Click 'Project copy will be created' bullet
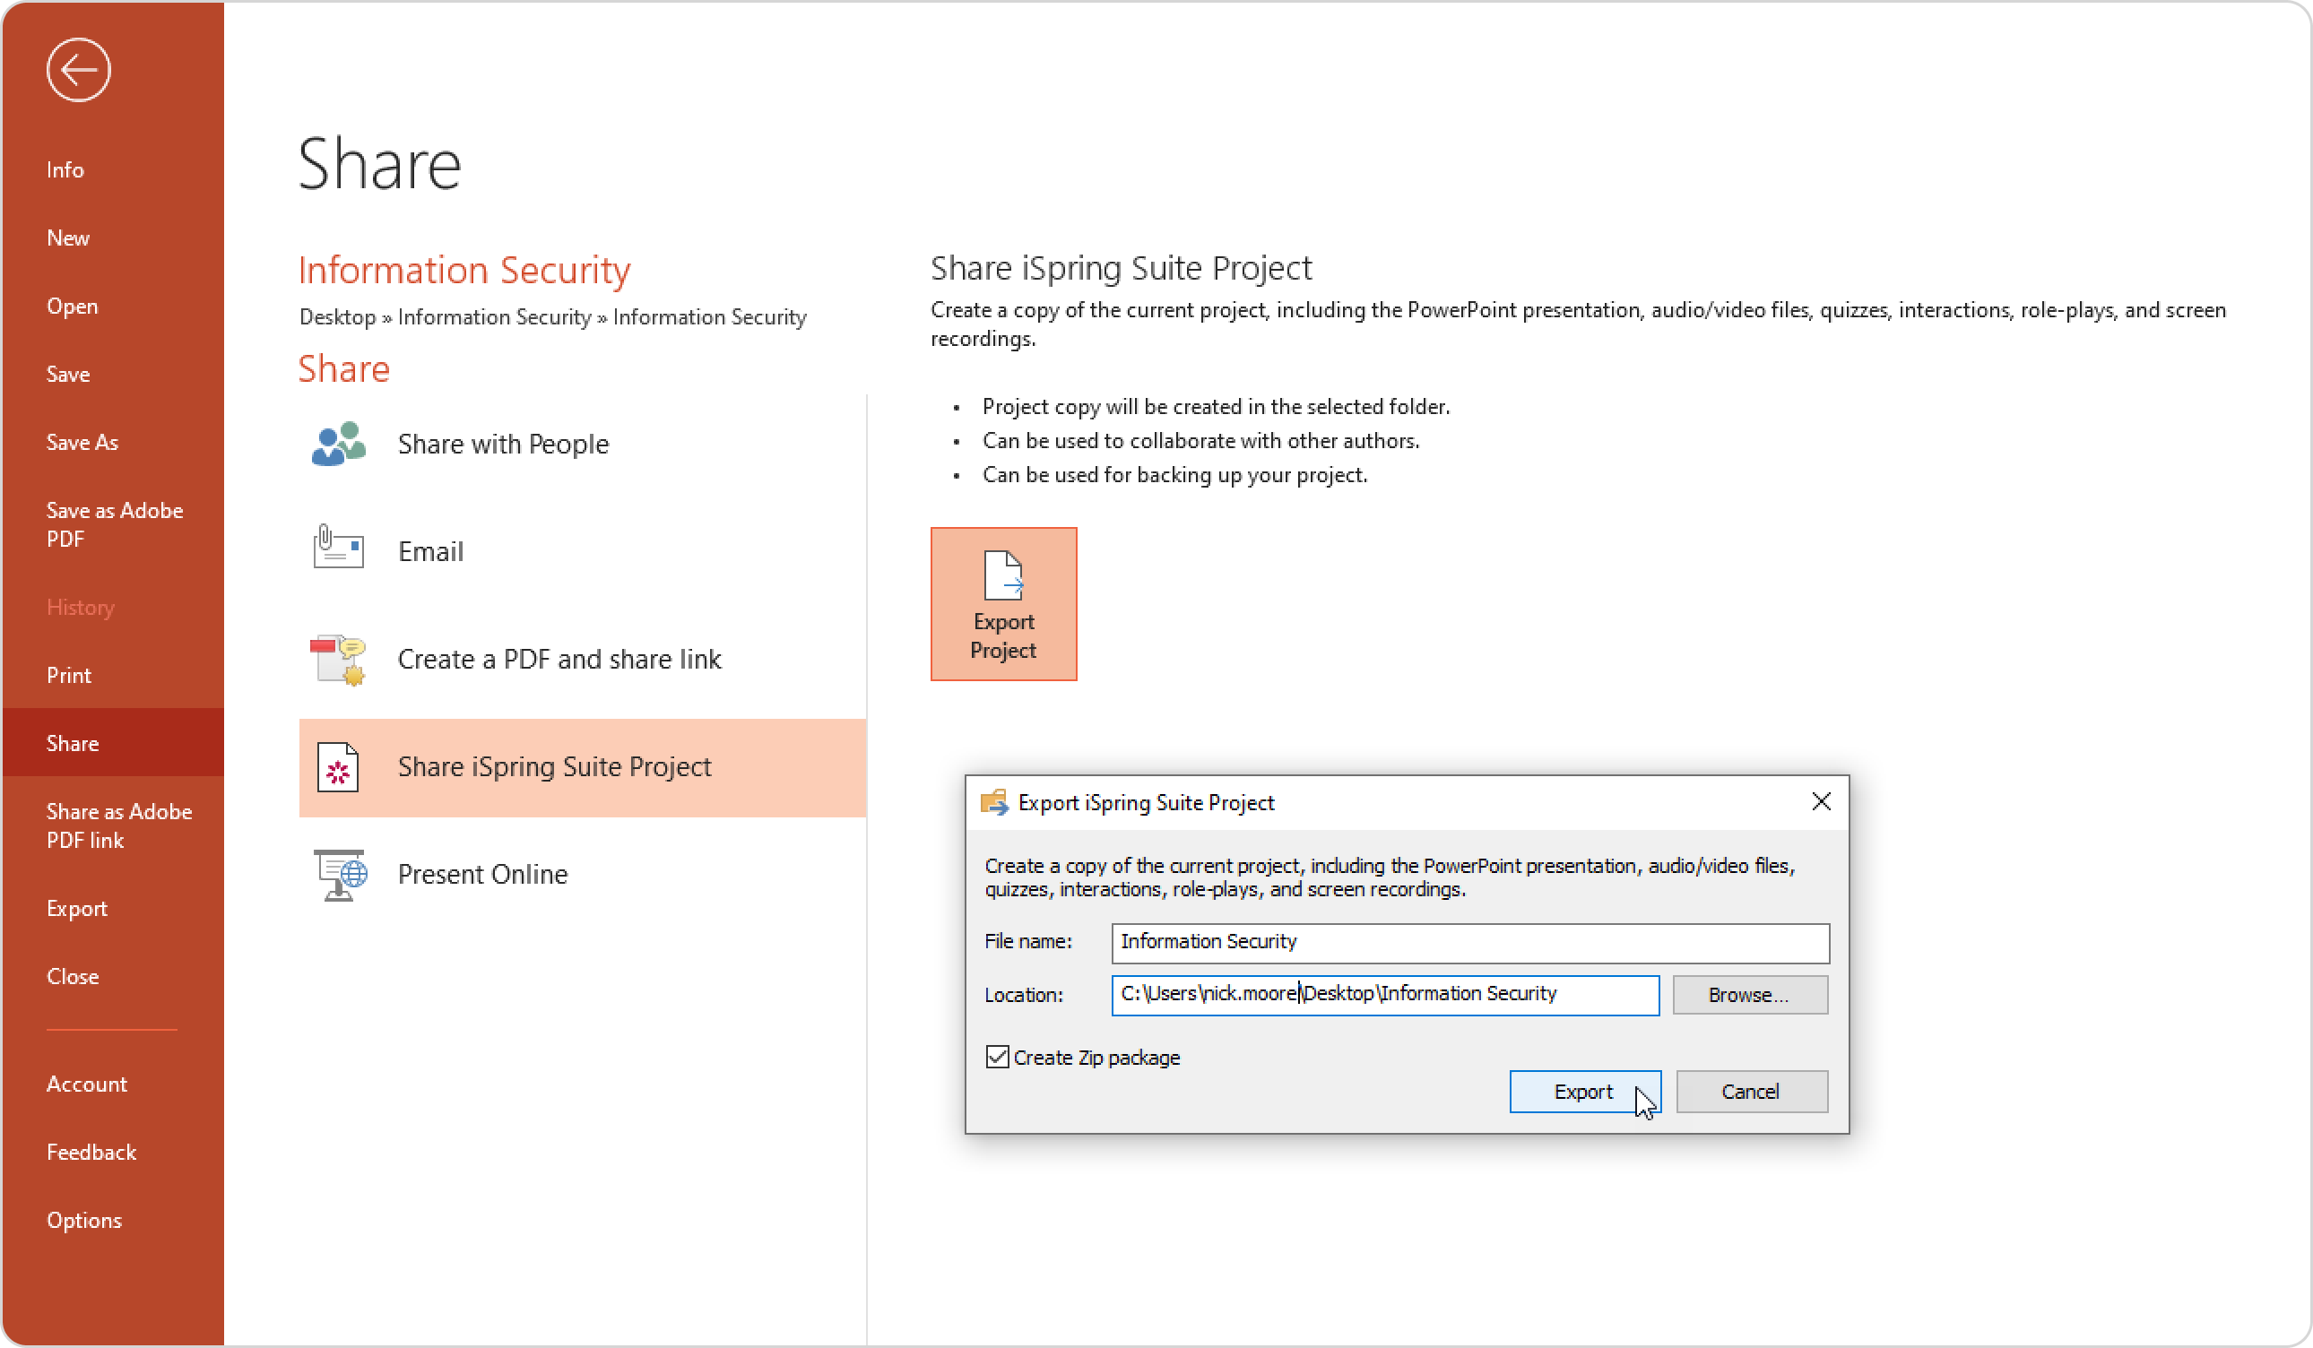 [x=1216, y=407]
